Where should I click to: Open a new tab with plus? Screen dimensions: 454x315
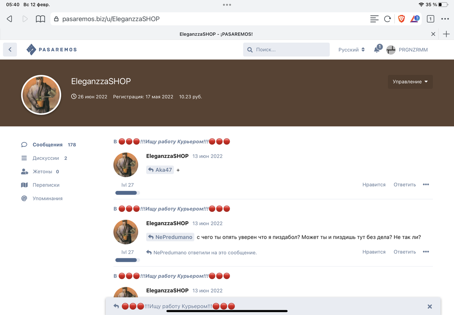coord(446,34)
